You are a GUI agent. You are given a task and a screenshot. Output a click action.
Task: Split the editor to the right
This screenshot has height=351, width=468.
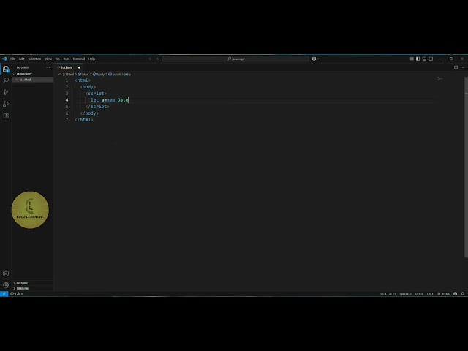[456, 67]
